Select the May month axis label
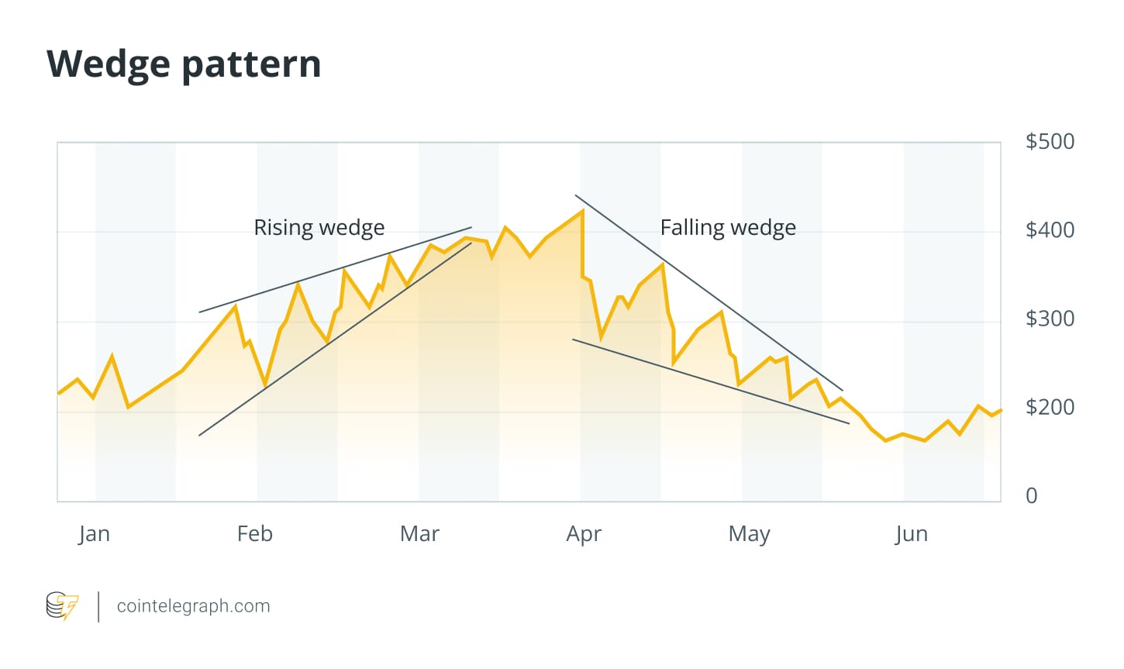The width and height of the screenshot is (1124, 669). pos(749,533)
